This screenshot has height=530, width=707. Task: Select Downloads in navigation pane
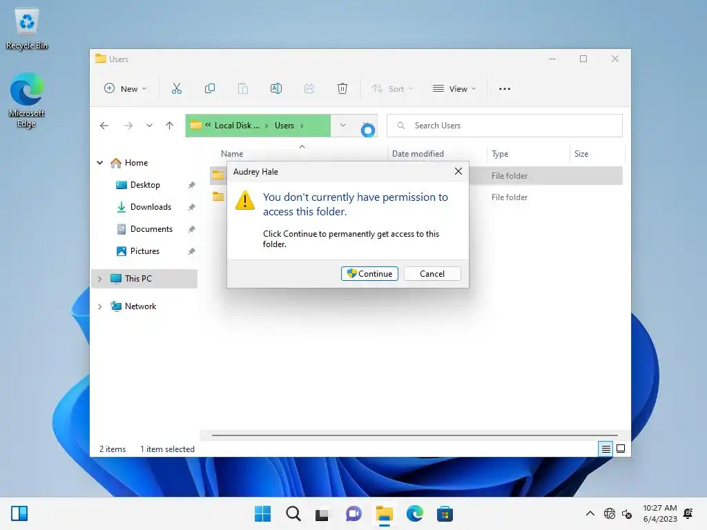point(151,207)
